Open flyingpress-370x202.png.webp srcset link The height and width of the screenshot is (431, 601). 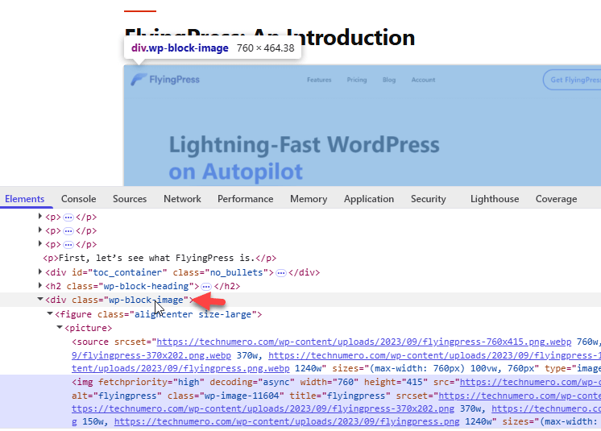coord(151,355)
